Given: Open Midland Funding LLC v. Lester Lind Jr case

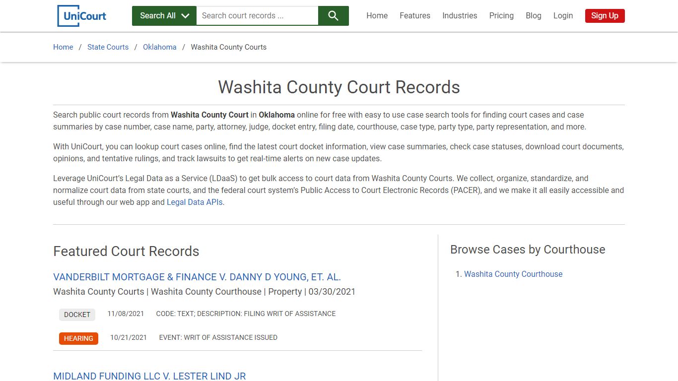Looking at the screenshot, I should (x=149, y=377).
